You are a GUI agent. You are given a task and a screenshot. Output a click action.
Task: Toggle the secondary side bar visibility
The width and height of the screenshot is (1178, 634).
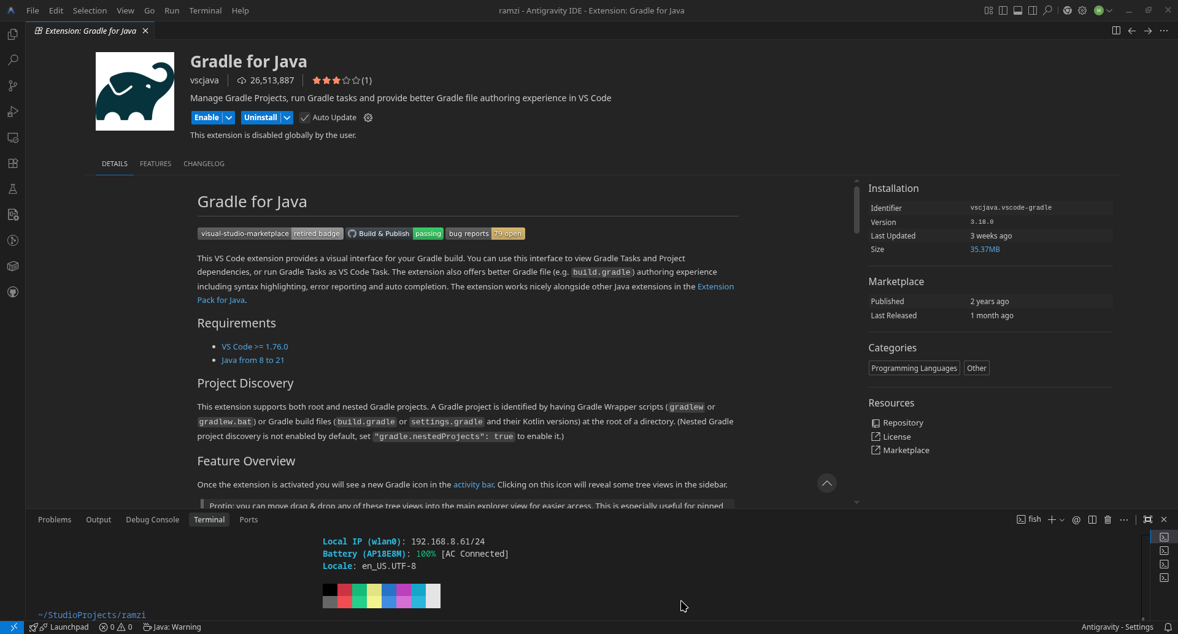(1033, 10)
